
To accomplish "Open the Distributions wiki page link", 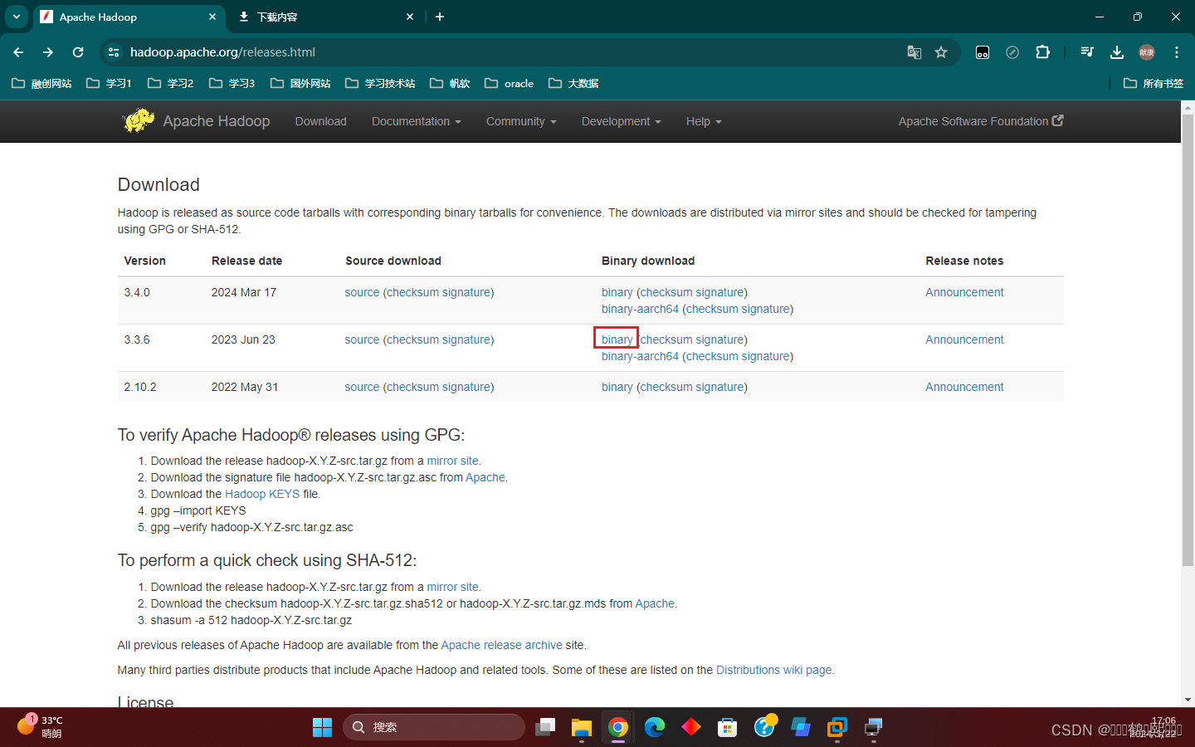I will pos(773,670).
